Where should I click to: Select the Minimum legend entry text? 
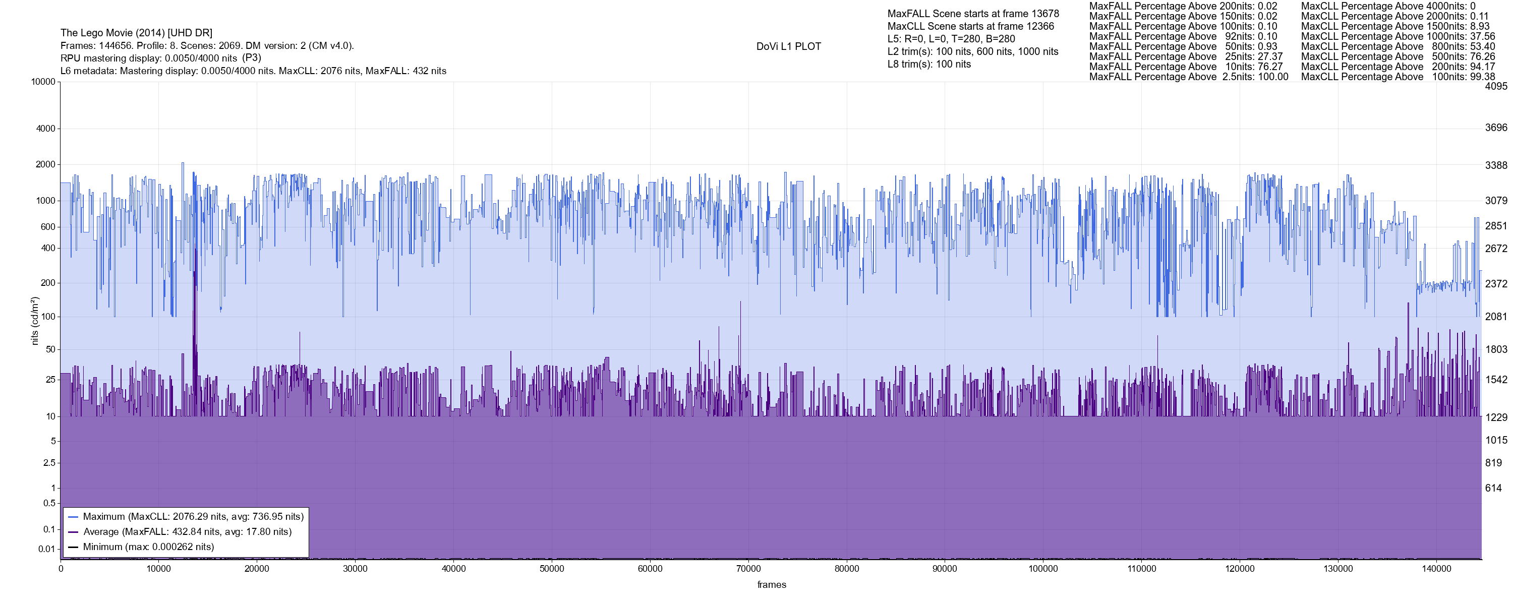[x=149, y=547]
